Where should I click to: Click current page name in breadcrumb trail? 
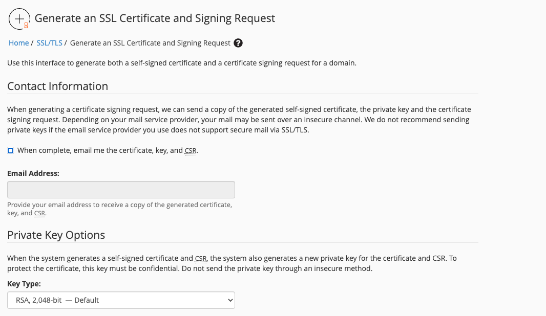tap(150, 43)
